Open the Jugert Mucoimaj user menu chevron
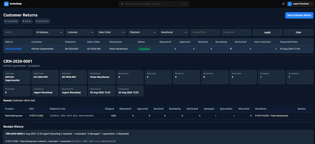This screenshot has width=315, height=144. click(311, 4)
